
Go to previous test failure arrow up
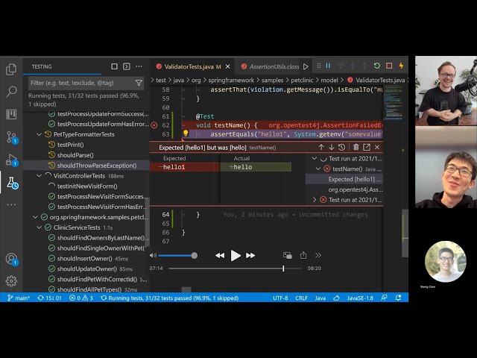(x=321, y=148)
